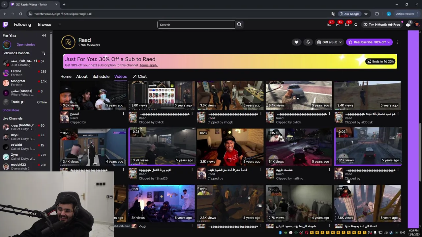The height and width of the screenshot is (237, 422).
Task: Open Prime Loot icon with badge 20
Action: point(329,24)
